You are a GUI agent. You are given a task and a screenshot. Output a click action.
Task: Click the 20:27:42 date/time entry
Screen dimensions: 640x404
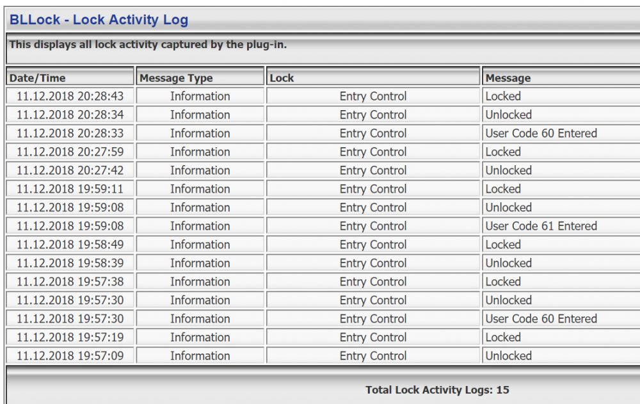[x=70, y=171]
